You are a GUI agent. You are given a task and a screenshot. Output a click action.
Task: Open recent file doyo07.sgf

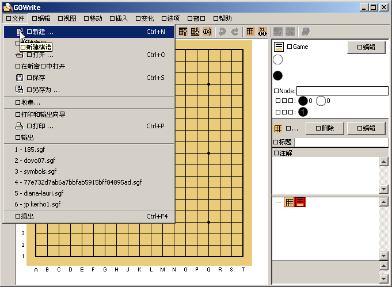(x=89, y=160)
